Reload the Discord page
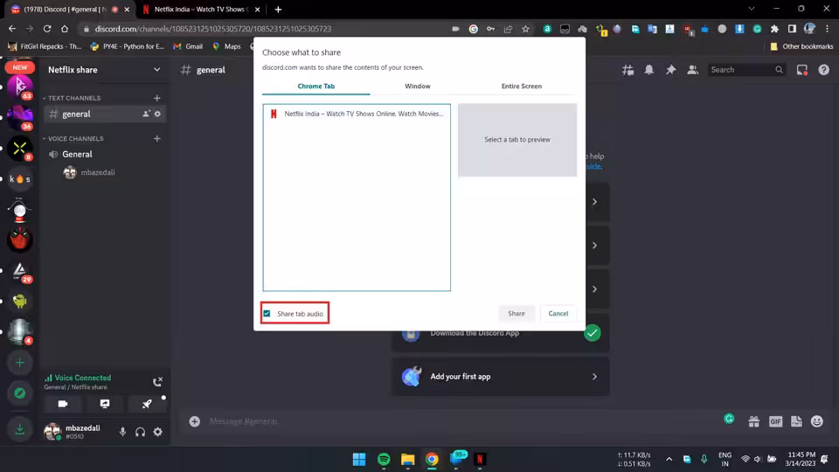The height and width of the screenshot is (472, 839). pos(47,29)
